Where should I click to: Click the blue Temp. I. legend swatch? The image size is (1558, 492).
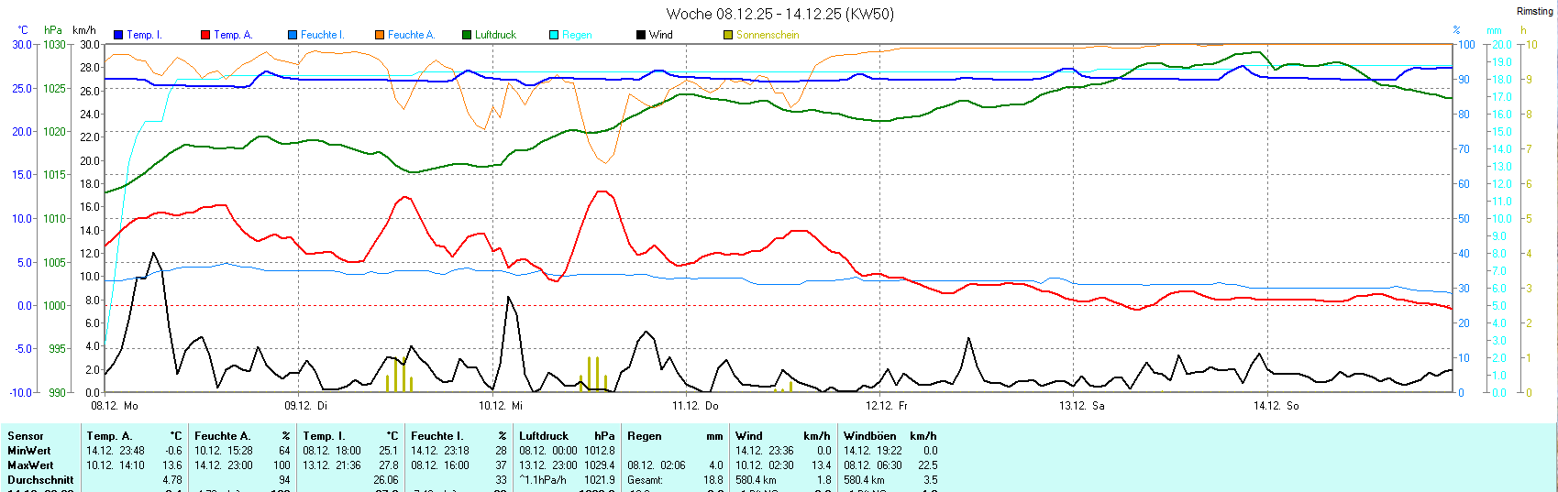click(x=118, y=35)
